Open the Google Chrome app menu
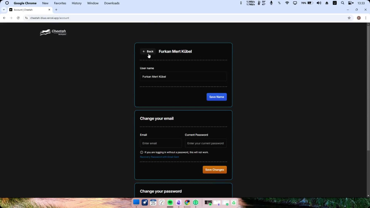Screen dimensions: 370x208 pyautogui.click(x=25, y=3)
